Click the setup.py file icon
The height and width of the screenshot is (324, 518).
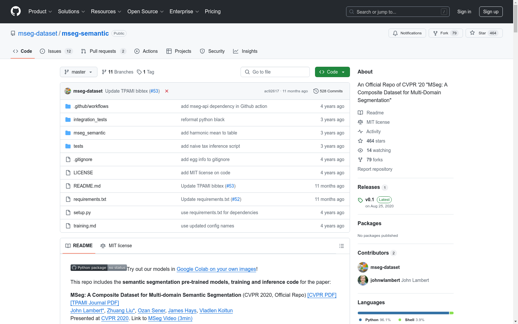68,213
